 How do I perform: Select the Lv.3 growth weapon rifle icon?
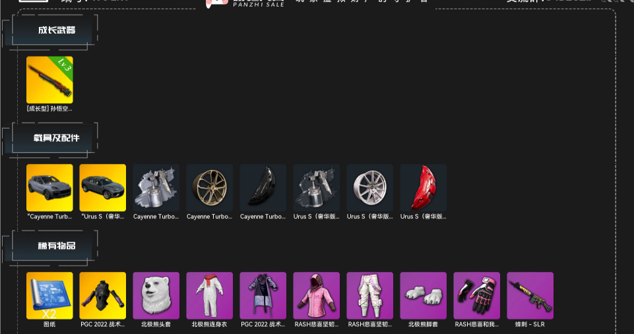point(49,80)
